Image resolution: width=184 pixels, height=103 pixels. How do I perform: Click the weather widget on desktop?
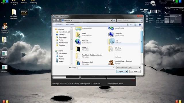click(151, 3)
